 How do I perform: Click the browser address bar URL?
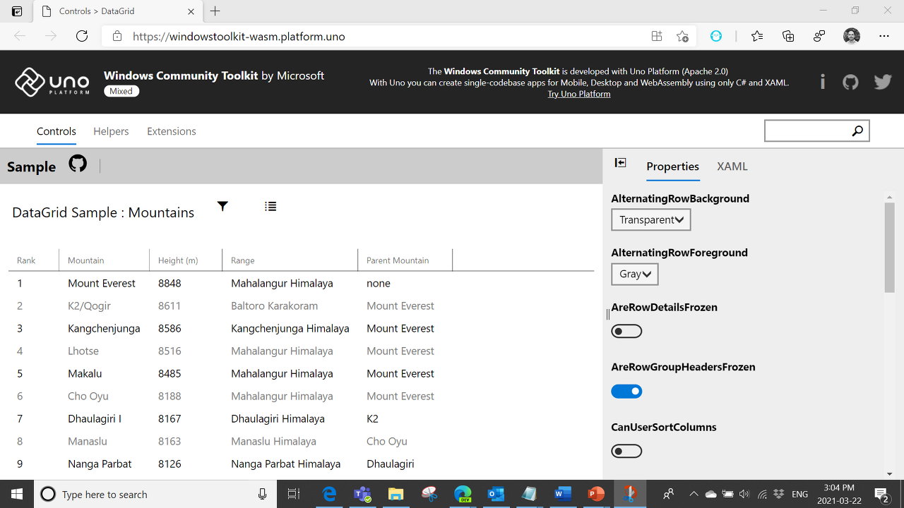(239, 36)
